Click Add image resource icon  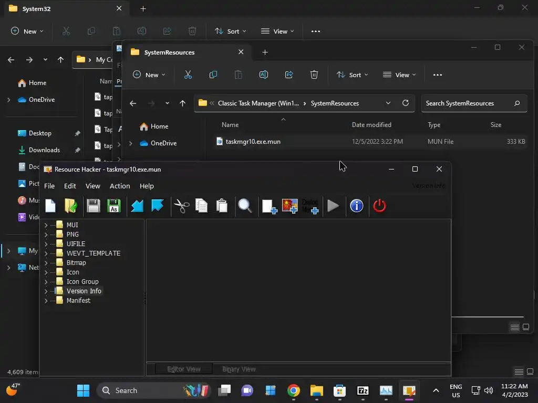pos(290,206)
